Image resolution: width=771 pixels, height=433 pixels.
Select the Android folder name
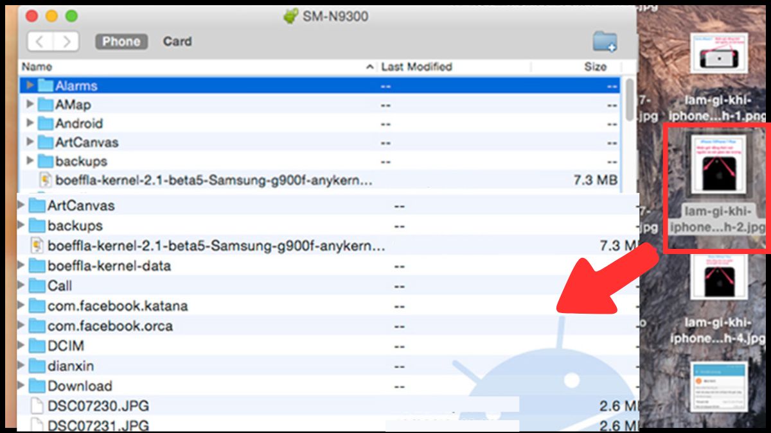tap(79, 123)
